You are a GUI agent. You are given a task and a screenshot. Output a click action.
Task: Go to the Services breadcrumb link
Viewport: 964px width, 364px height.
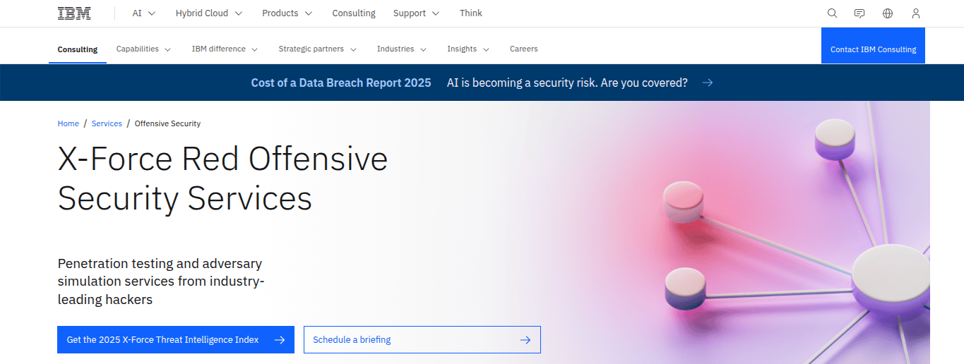pyautogui.click(x=107, y=123)
